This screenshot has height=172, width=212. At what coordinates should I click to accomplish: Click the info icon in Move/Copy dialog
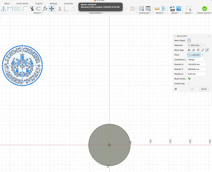coord(176,89)
